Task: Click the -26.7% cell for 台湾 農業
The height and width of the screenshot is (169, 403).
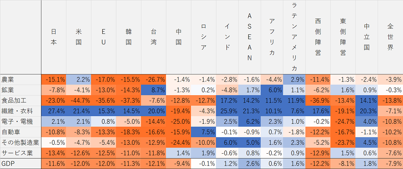Action: [154, 79]
